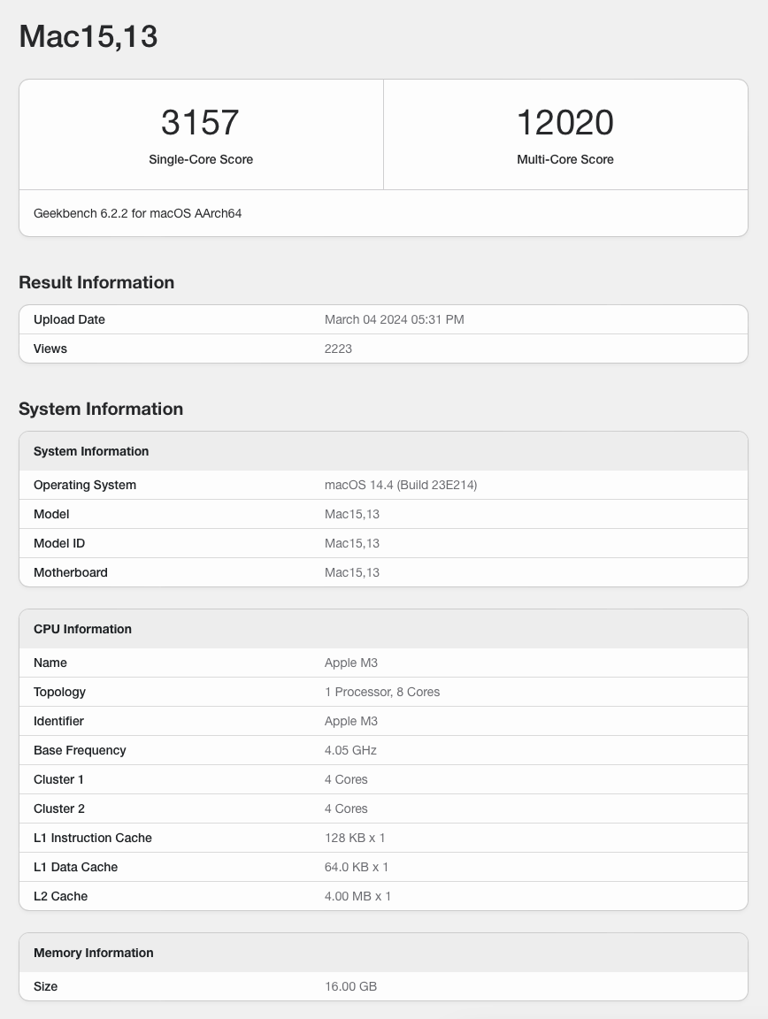Click the Mac15,13 page title heading
768x1019 pixels.
coord(88,36)
